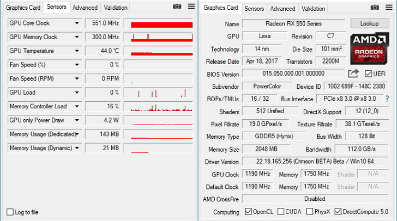Enable Log to file checkbox
The height and width of the screenshot is (221, 397).
[x=10, y=212]
